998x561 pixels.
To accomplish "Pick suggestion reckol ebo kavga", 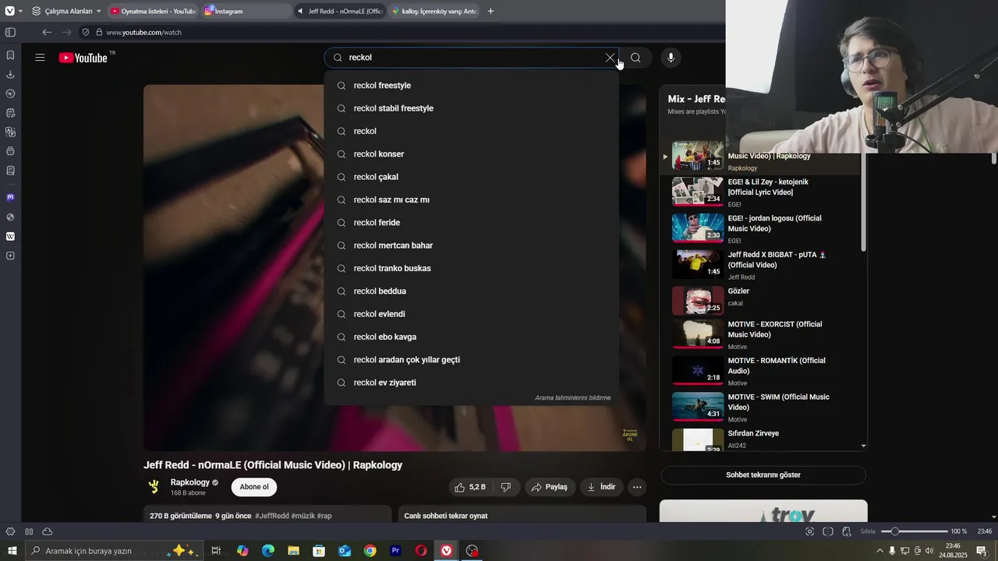I will 472,337.
